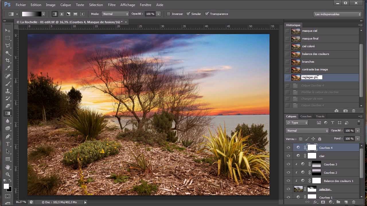Open the layer Opacité slider dropdown
Image resolution: width=367 pixels, height=206 pixels.
coord(358,130)
